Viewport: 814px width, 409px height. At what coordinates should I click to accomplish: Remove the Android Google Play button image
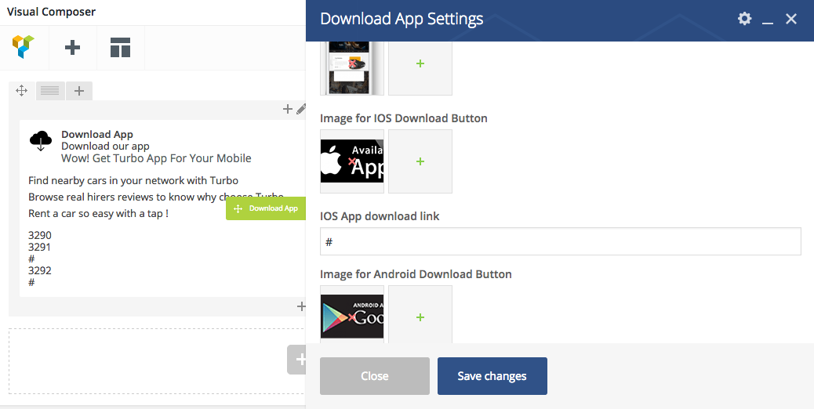pyautogui.click(x=352, y=317)
